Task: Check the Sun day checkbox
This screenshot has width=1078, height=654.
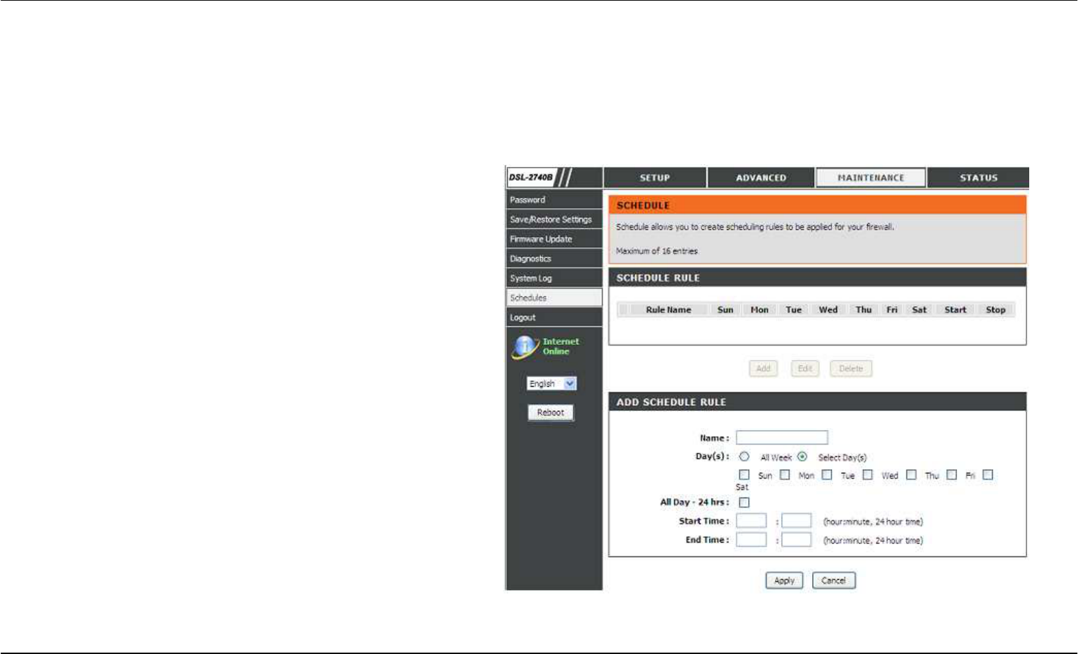Action: click(x=744, y=475)
